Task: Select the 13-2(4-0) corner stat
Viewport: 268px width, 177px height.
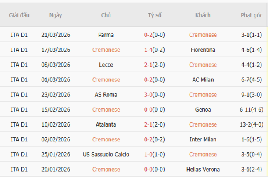Action: coord(252,124)
